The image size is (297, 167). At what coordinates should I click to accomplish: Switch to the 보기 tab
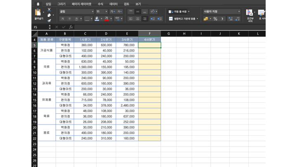pos(138,4)
